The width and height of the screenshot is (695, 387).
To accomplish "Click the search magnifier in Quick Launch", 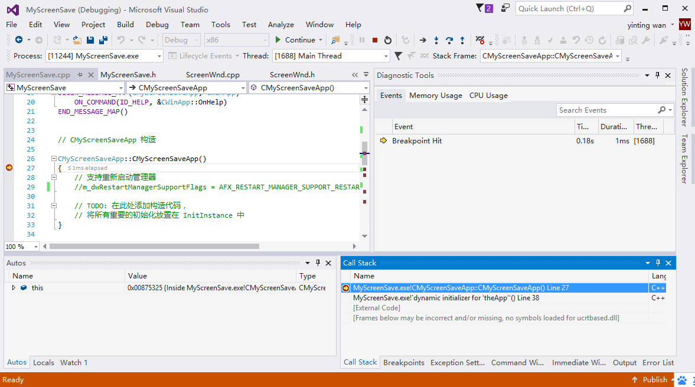I will (x=627, y=8).
